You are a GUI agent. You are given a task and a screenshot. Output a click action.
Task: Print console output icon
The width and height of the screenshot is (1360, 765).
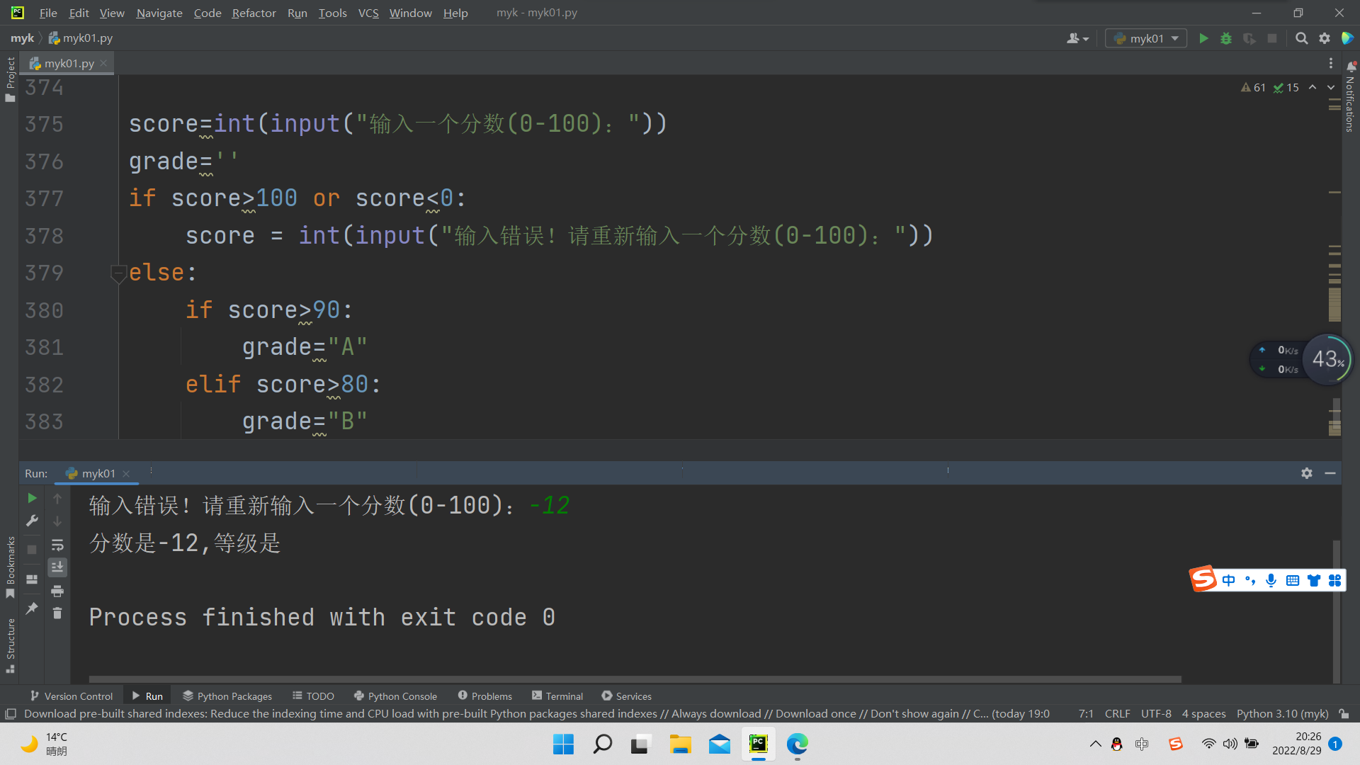click(57, 591)
